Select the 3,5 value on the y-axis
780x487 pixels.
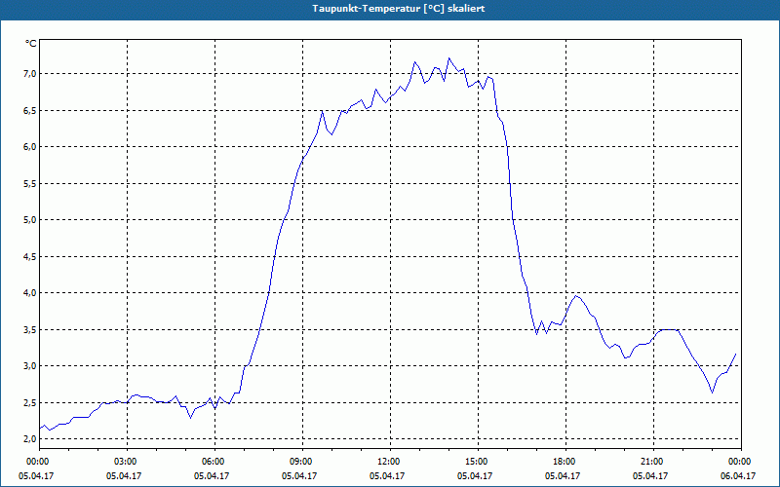tap(30, 329)
